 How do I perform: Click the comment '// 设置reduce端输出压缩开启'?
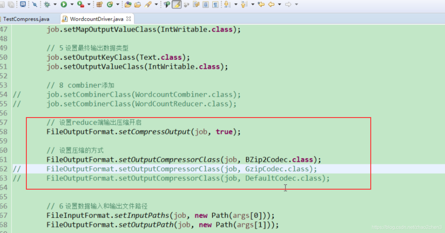coord(94,123)
